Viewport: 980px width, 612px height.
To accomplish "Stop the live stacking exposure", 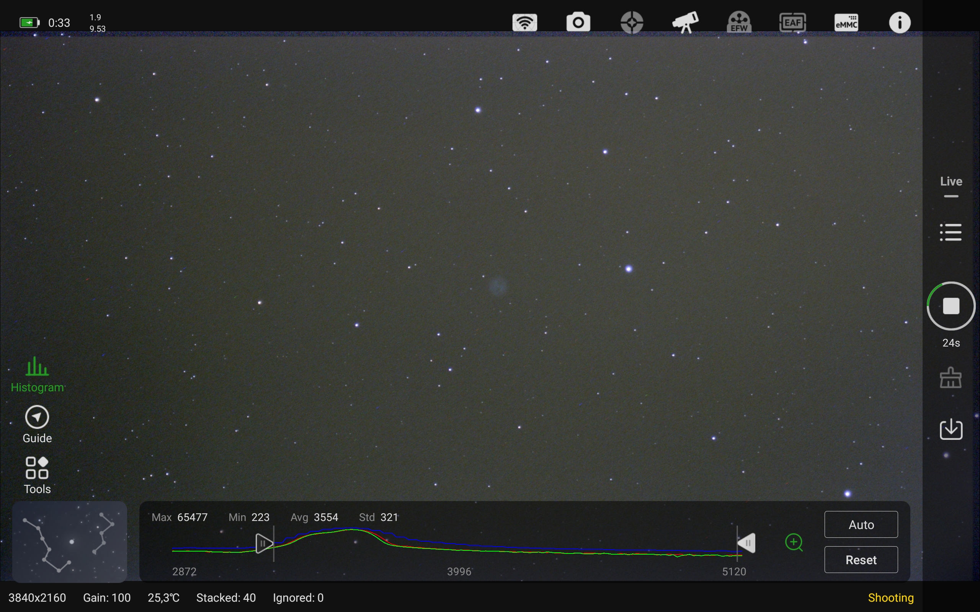I will click(951, 306).
